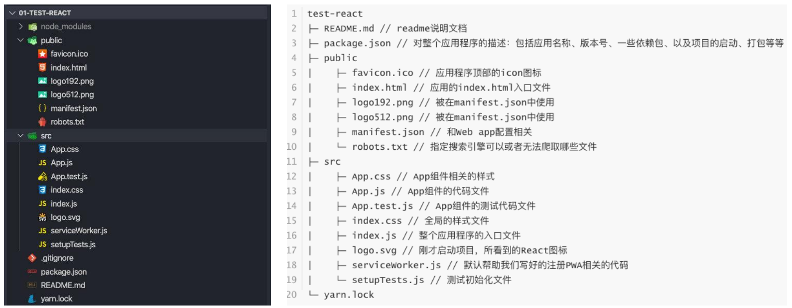The image size is (792, 308).
Task: Click the CSS icon beside App.css
Action: (43, 149)
